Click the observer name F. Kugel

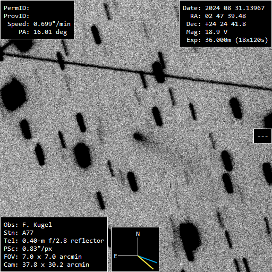37,225
